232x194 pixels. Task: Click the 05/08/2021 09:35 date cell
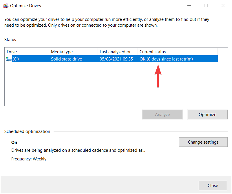pyautogui.click(x=116, y=59)
